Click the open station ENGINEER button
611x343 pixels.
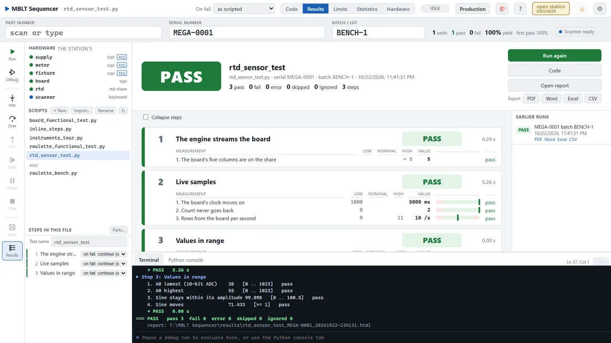[x=551, y=9]
